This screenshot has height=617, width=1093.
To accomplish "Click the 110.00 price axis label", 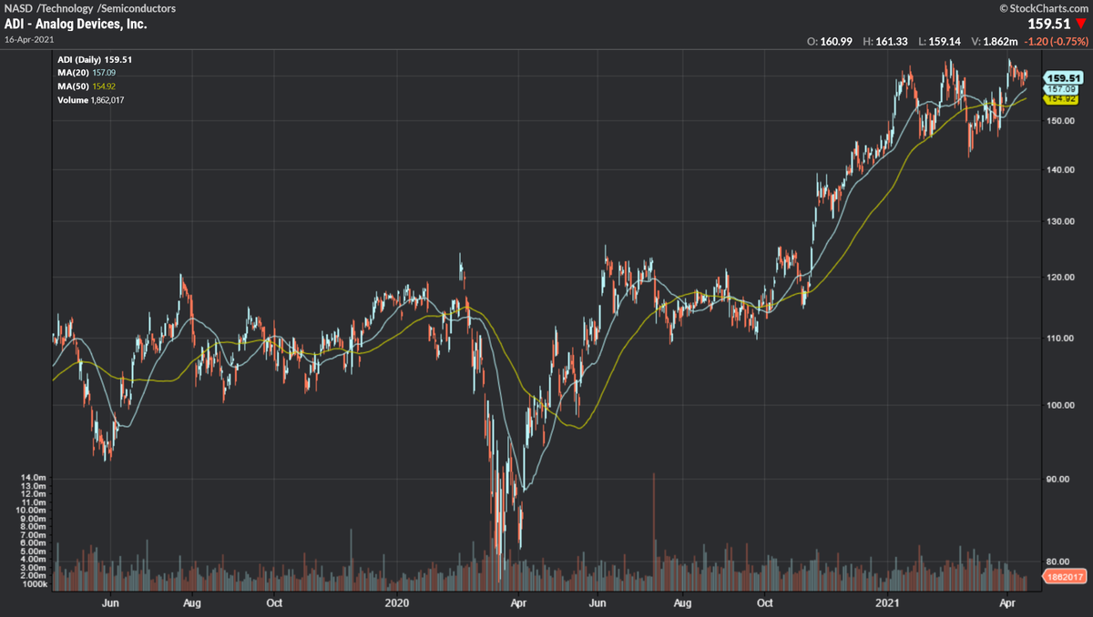I will pyautogui.click(x=1061, y=338).
